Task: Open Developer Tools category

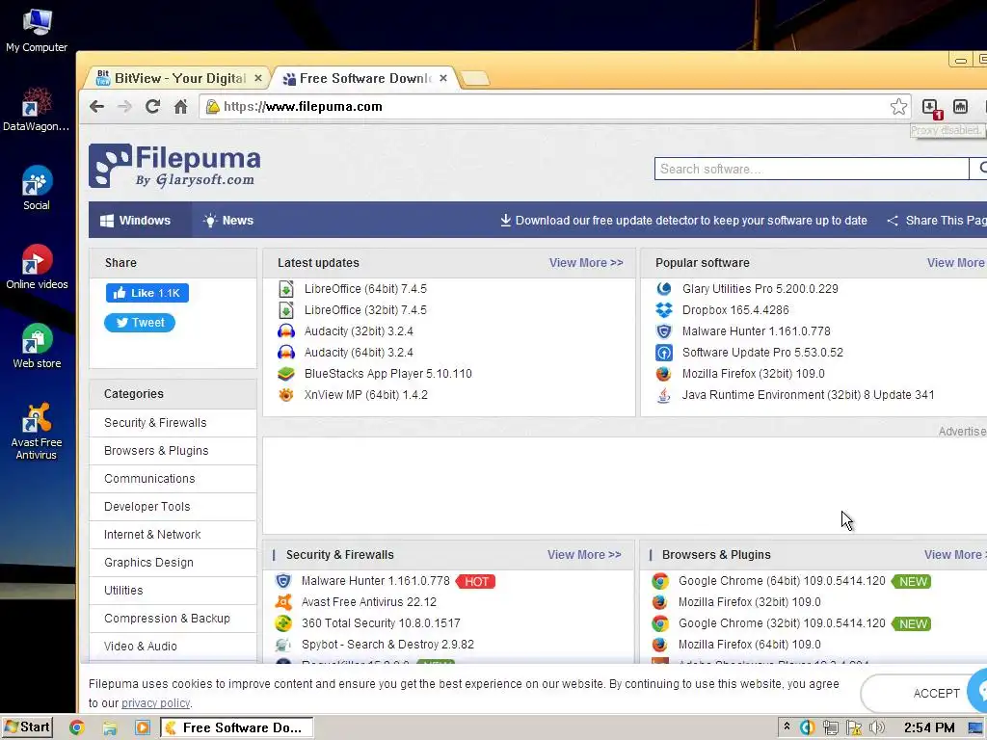Action: [x=173, y=507]
